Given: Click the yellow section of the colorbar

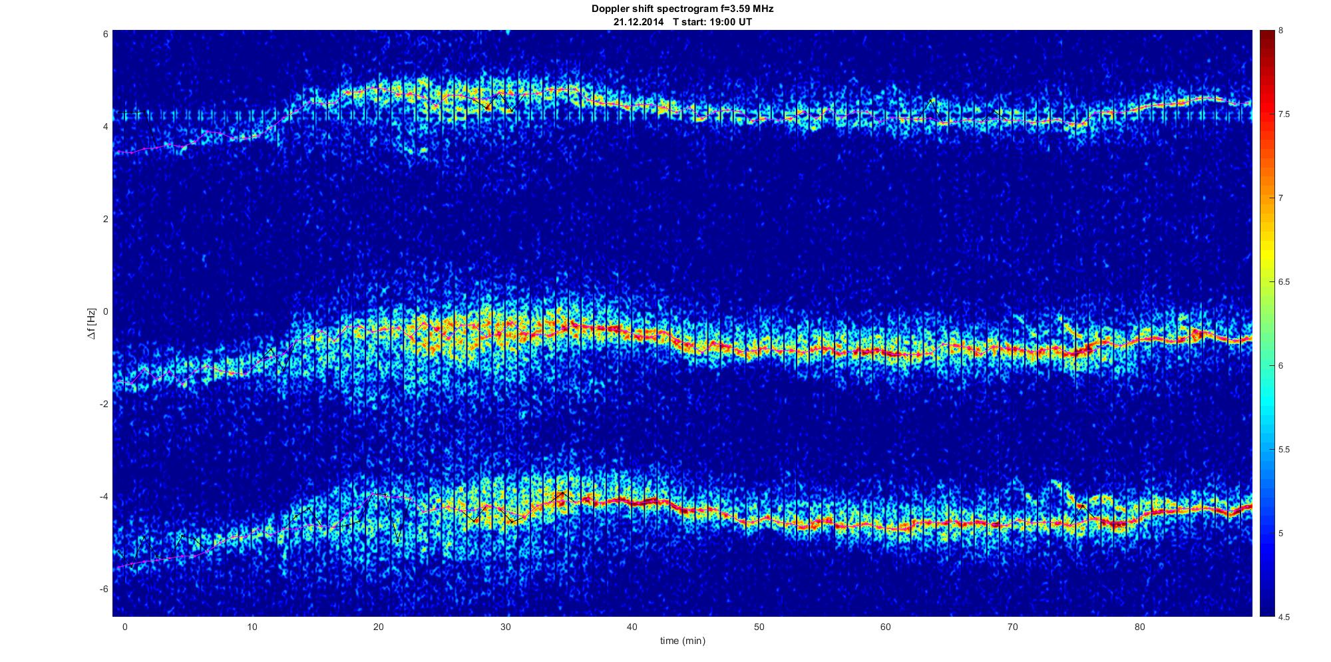Looking at the screenshot, I should tap(1266, 256).
